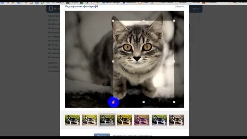Apply the blue-tinted husky filter
The width and height of the screenshot is (247, 139).
[x=159, y=120]
